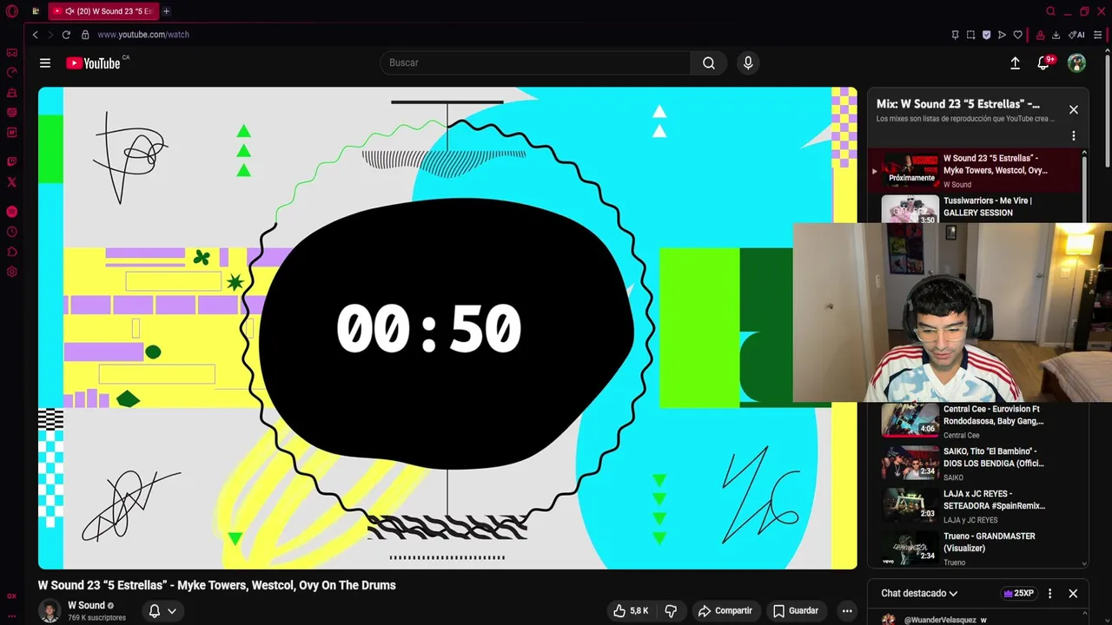Play Tussiwarriors - Me Vire playlist item

[975, 208]
